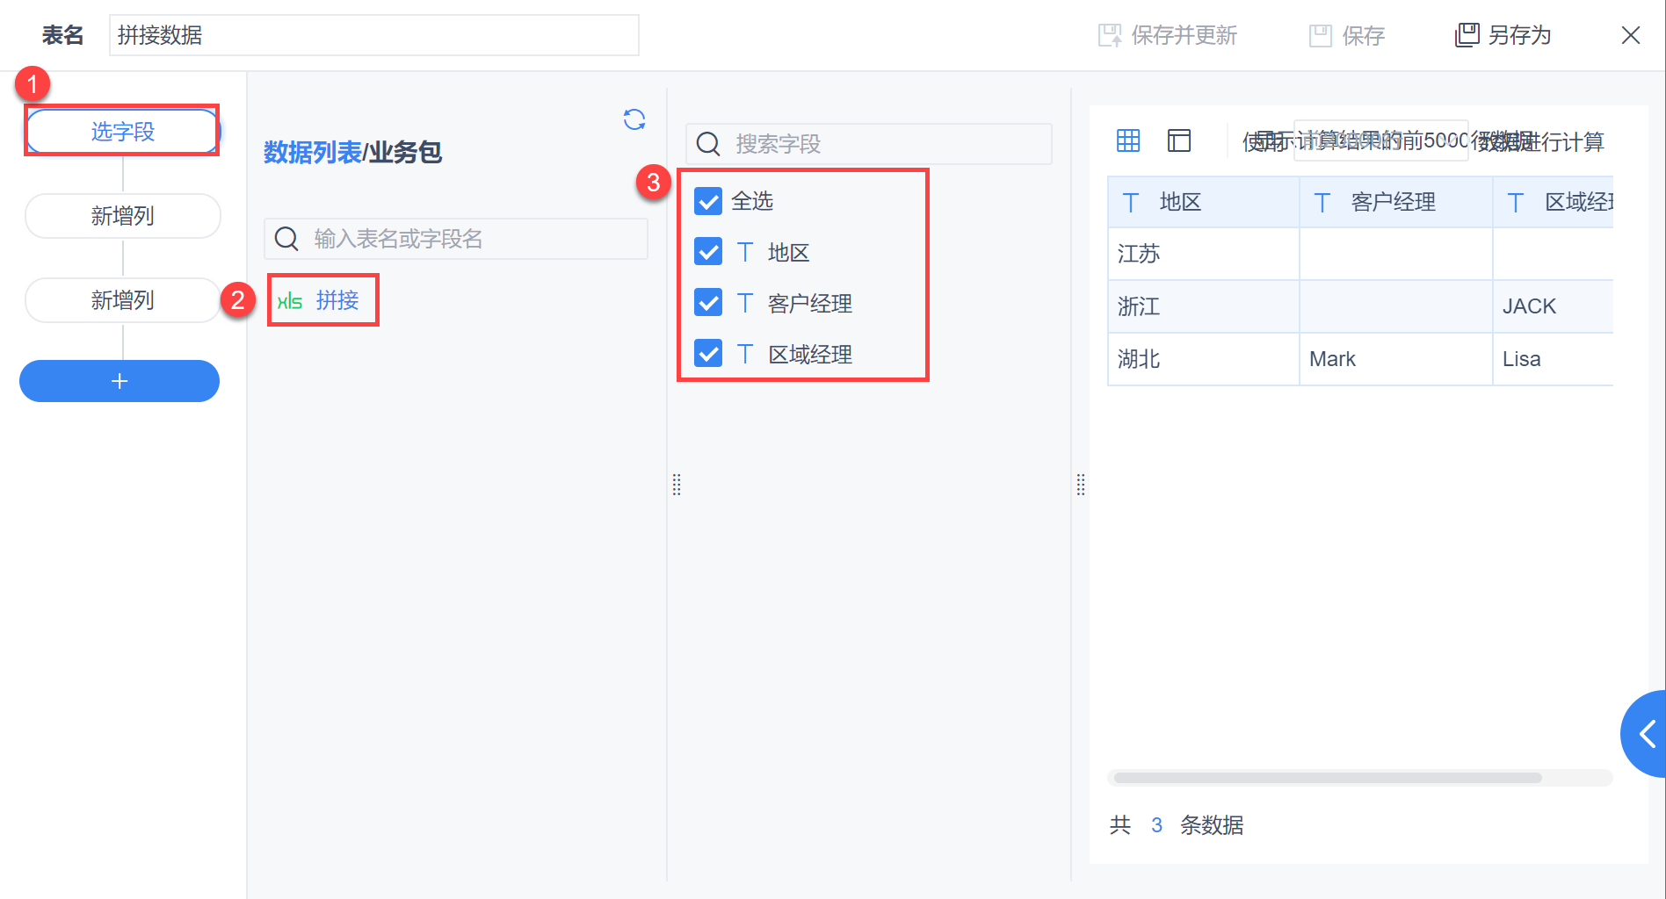Click the 保存并更新 button
This screenshot has width=1666, height=899.
(1168, 35)
